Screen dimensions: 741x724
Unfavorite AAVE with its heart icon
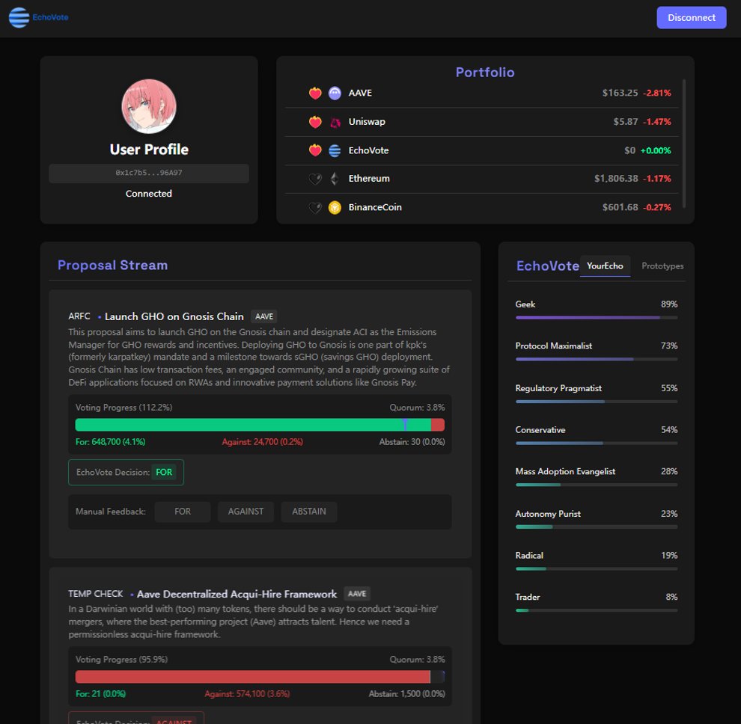pyautogui.click(x=315, y=93)
